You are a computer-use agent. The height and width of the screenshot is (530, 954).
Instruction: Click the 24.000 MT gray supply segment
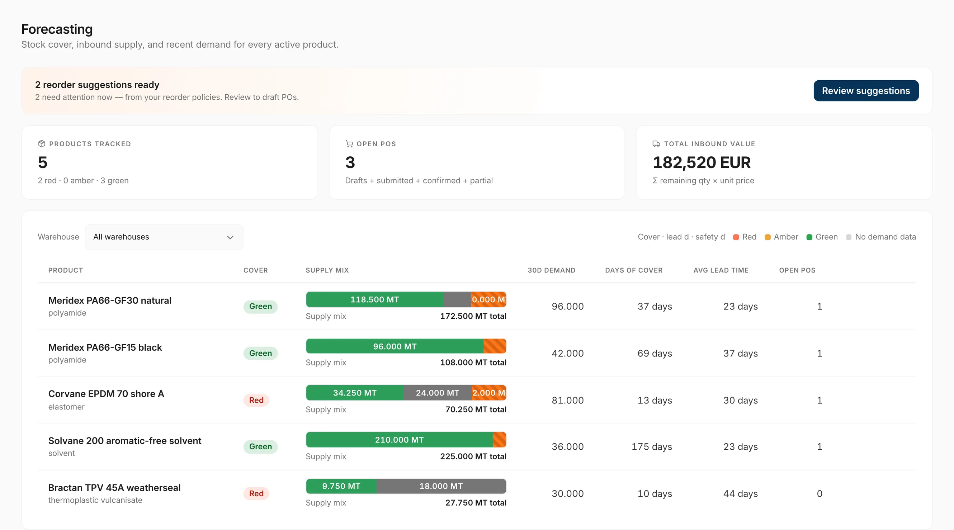point(438,393)
